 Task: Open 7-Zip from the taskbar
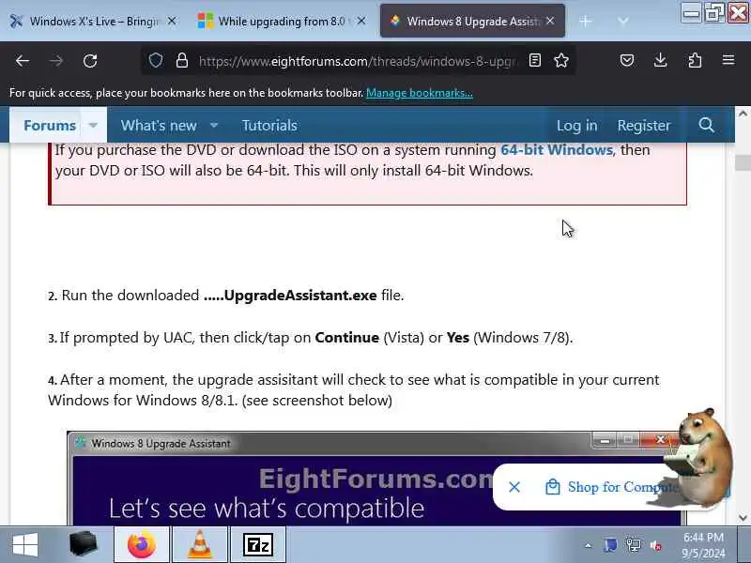257,544
